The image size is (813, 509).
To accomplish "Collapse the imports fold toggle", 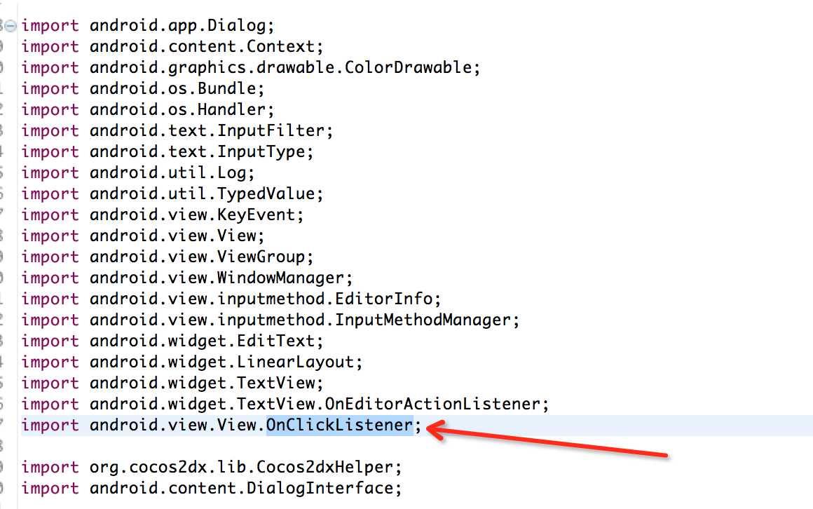I will coord(10,26).
